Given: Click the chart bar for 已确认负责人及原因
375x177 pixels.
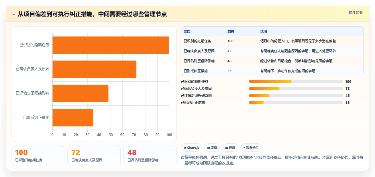Looking at the screenshot, I should (x=94, y=69).
